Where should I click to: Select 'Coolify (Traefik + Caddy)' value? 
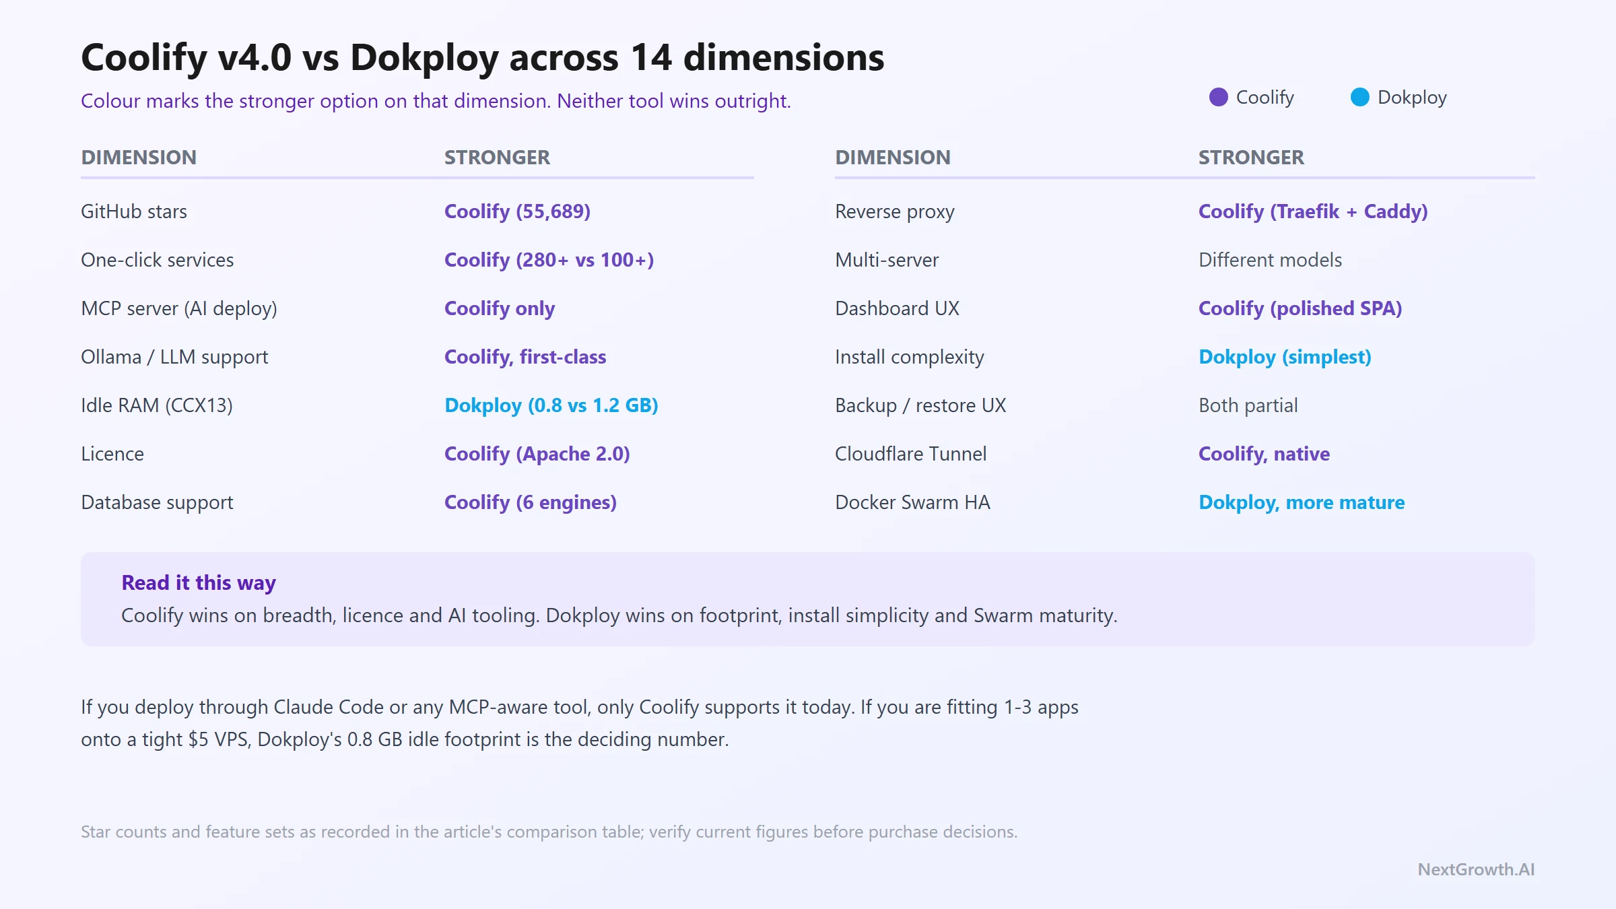pyautogui.click(x=1313, y=211)
